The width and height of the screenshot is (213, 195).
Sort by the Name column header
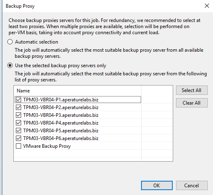pyautogui.click(x=78, y=91)
